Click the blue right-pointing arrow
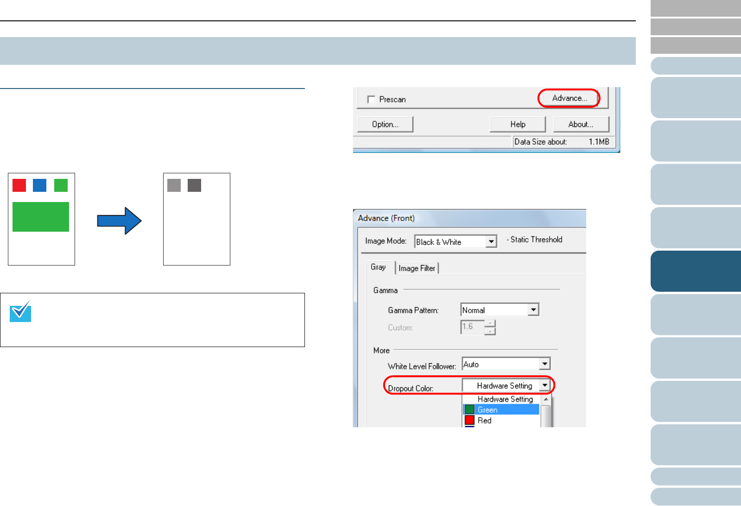 (x=119, y=221)
